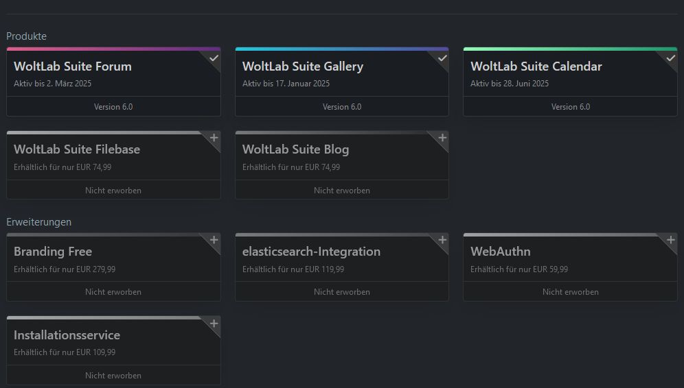Click Version 6.0 under WoltLab Suite Forum
This screenshot has width=684, height=388.
click(113, 107)
